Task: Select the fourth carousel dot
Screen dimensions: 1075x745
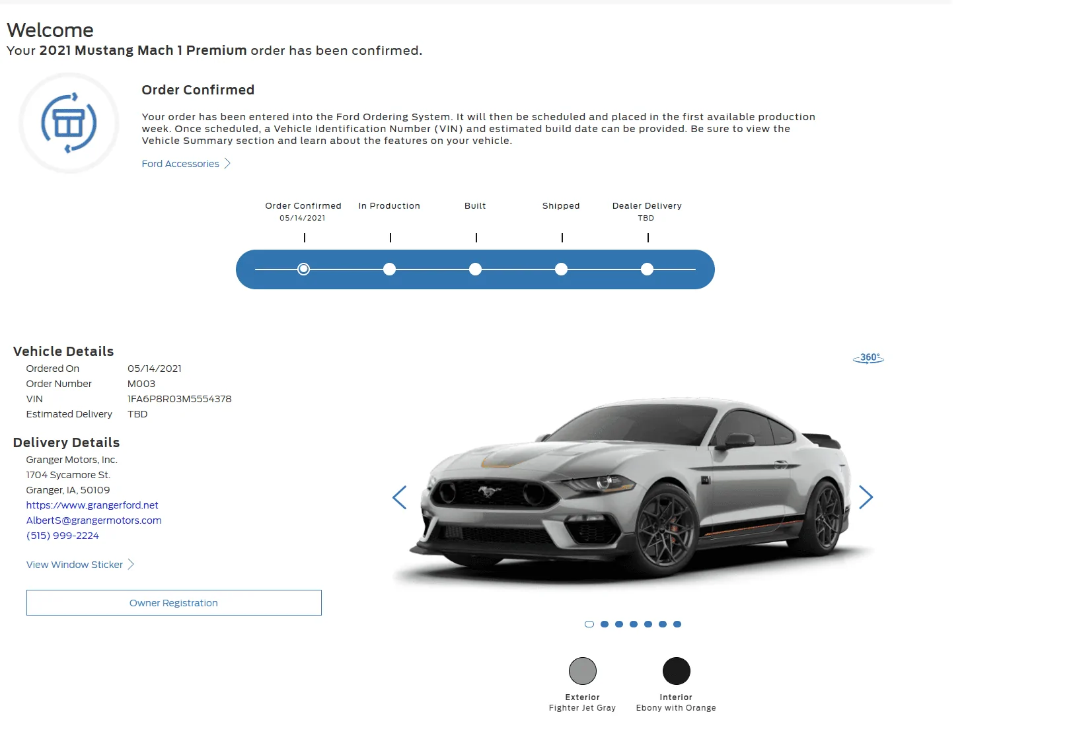Action: click(634, 624)
